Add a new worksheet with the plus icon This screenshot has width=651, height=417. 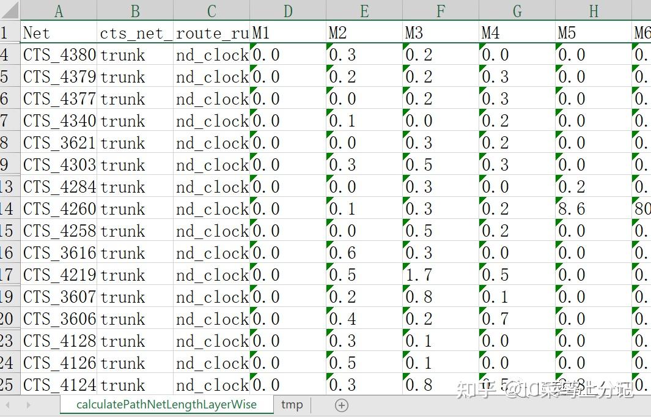pyautogui.click(x=342, y=405)
